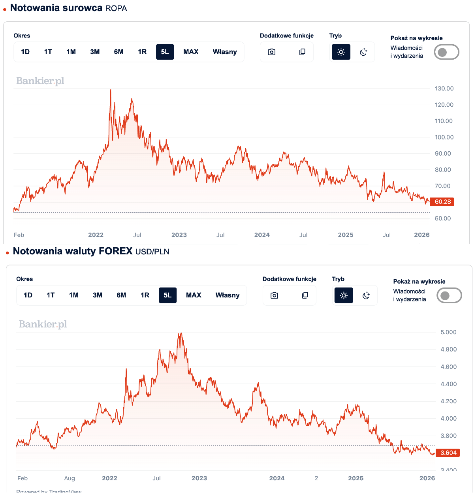The height and width of the screenshot is (500, 474).
Task: Click the copy icon on the ROPA chart
Action: click(x=302, y=52)
